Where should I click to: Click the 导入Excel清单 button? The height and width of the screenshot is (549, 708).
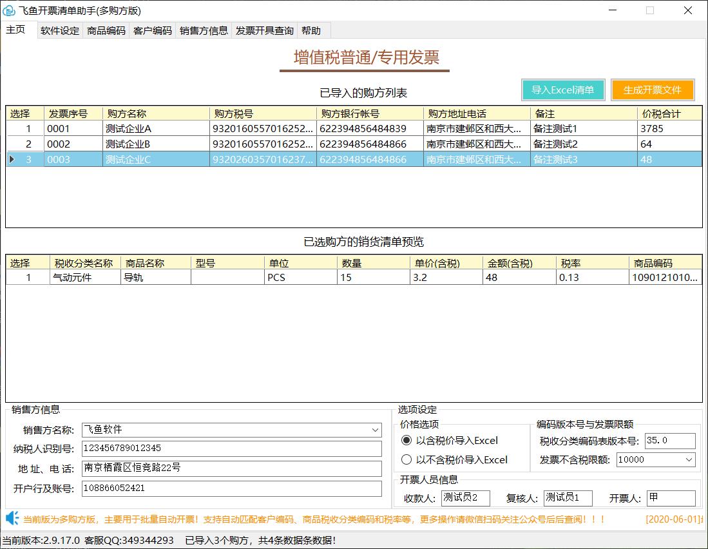[562, 90]
